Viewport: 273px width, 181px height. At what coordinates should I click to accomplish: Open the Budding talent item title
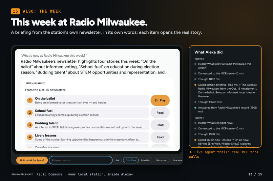tap(46, 123)
